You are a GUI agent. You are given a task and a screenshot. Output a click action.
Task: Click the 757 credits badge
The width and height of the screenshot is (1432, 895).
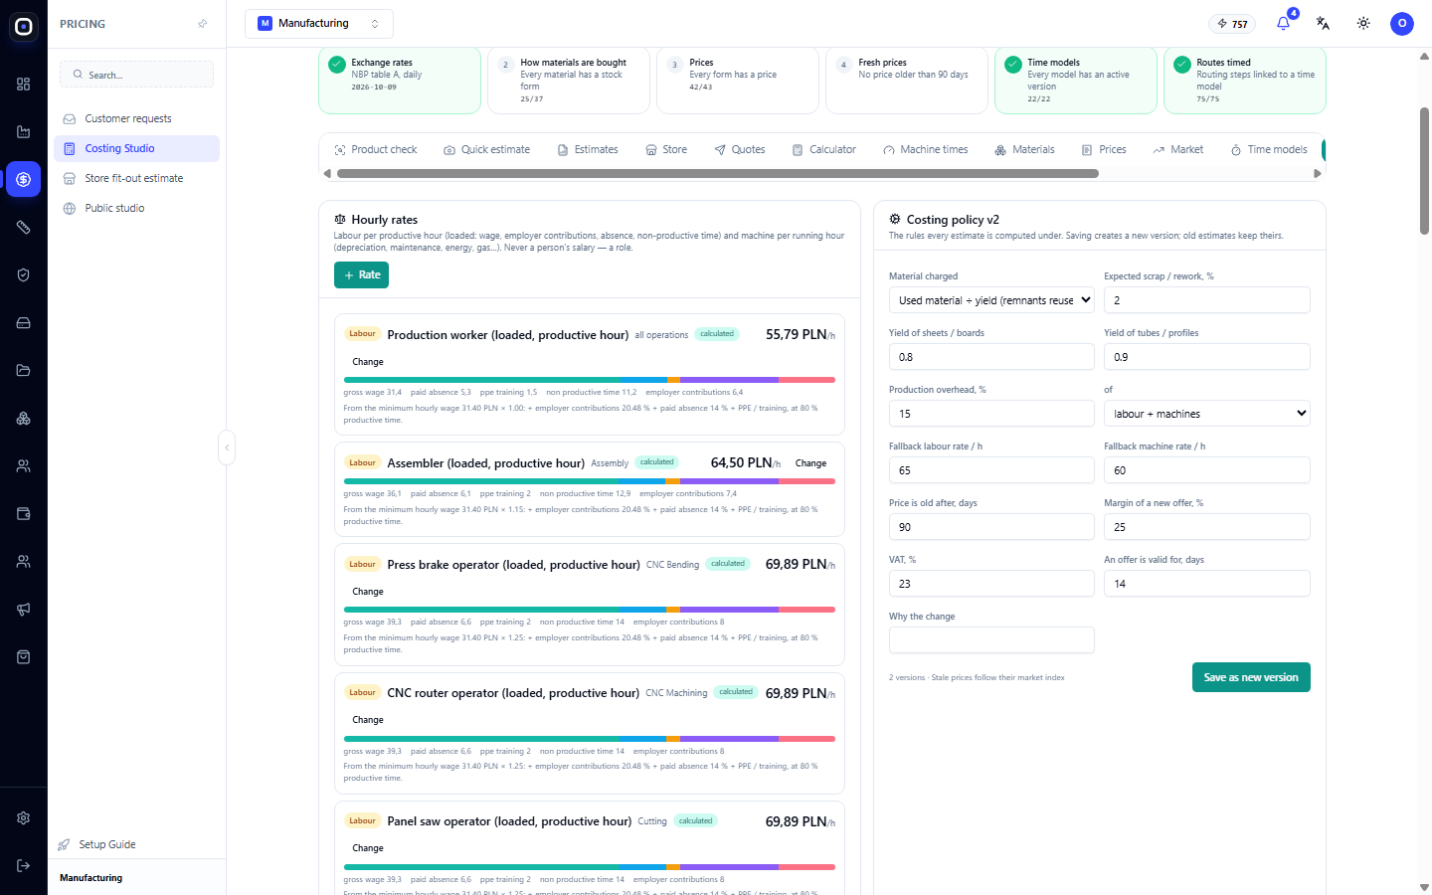coord(1232,24)
